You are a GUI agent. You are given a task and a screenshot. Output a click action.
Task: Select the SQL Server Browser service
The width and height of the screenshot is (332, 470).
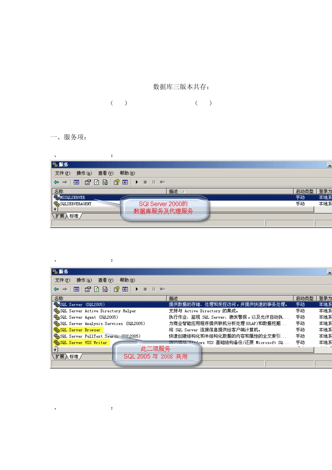point(192,330)
